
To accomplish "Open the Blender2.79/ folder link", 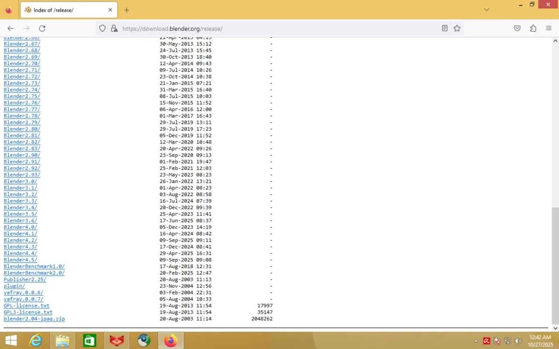I will [22, 123].
